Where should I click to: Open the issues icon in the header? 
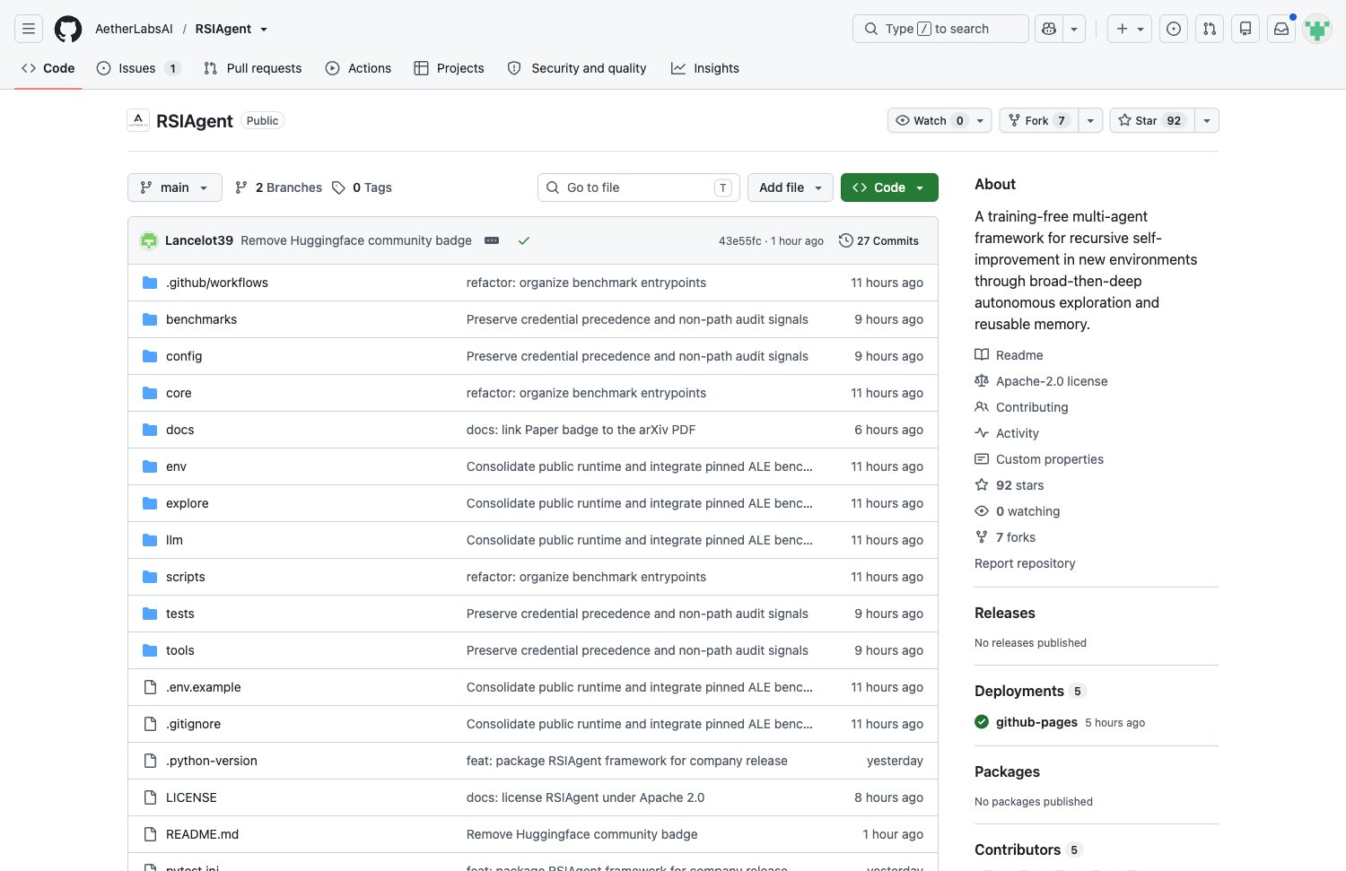[x=1174, y=29]
